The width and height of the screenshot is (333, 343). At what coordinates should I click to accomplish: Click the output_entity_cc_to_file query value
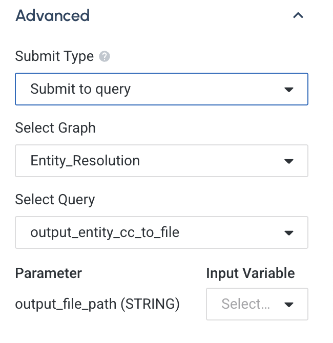[105, 232]
